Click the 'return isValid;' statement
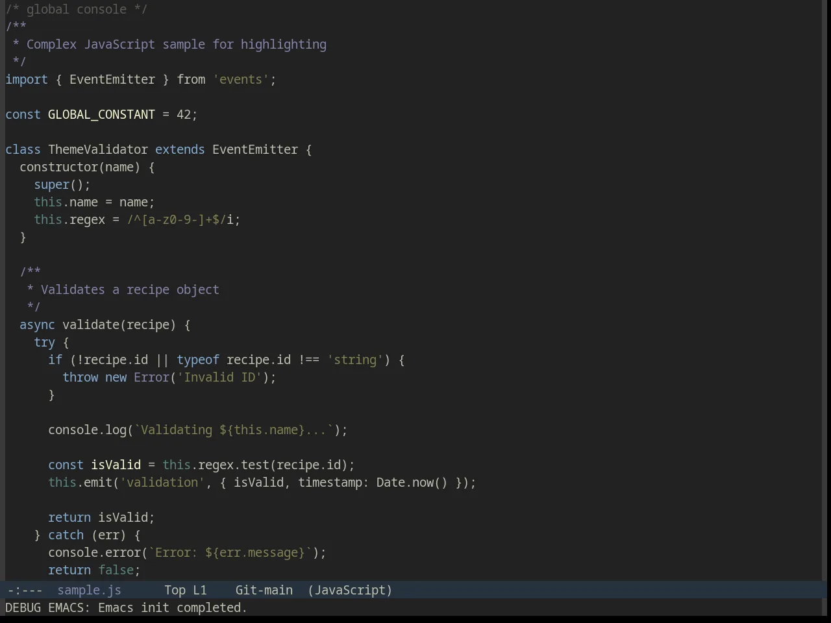 pyautogui.click(x=101, y=517)
